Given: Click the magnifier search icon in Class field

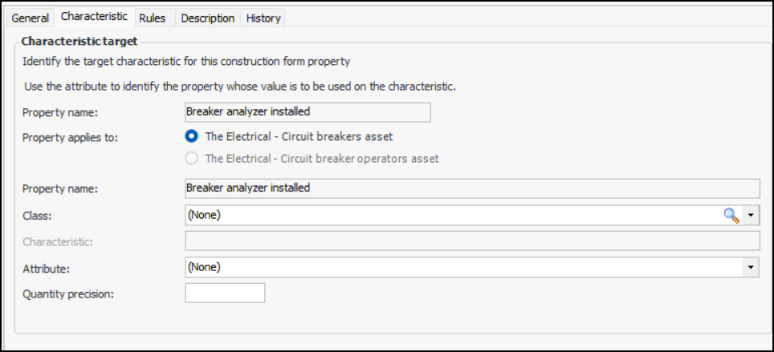Looking at the screenshot, I should pyautogui.click(x=731, y=215).
